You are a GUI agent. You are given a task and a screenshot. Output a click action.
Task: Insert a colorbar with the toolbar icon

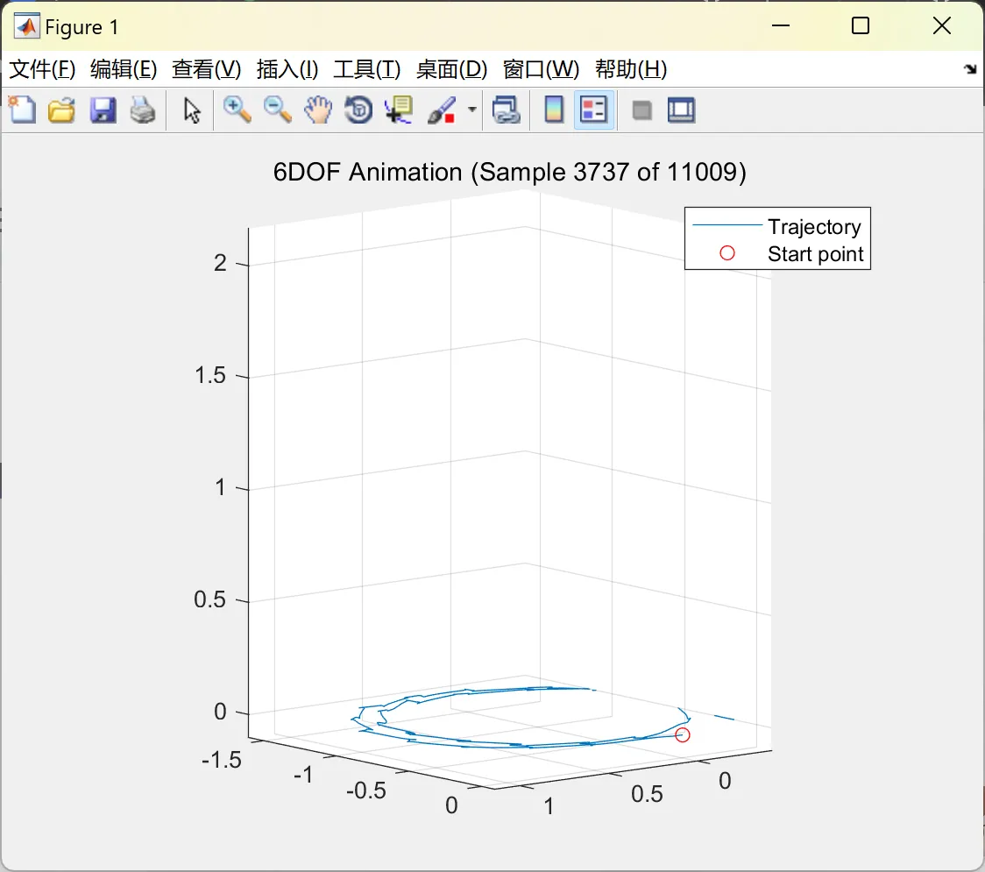tap(554, 110)
